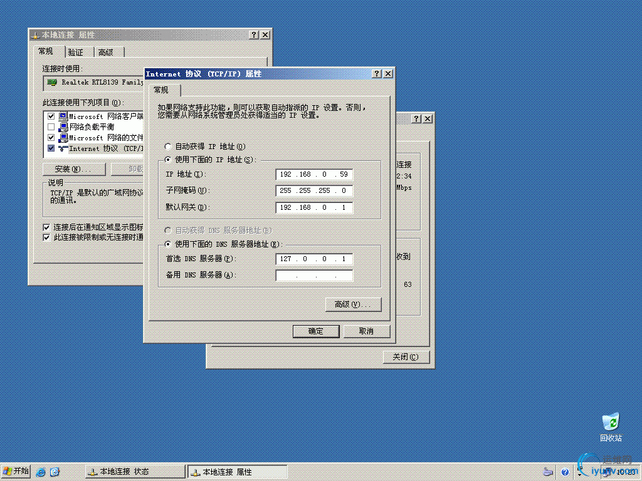This screenshot has width=642, height=481.
Task: Click the 本地连接 属性 title bar icon
Action: click(35, 35)
